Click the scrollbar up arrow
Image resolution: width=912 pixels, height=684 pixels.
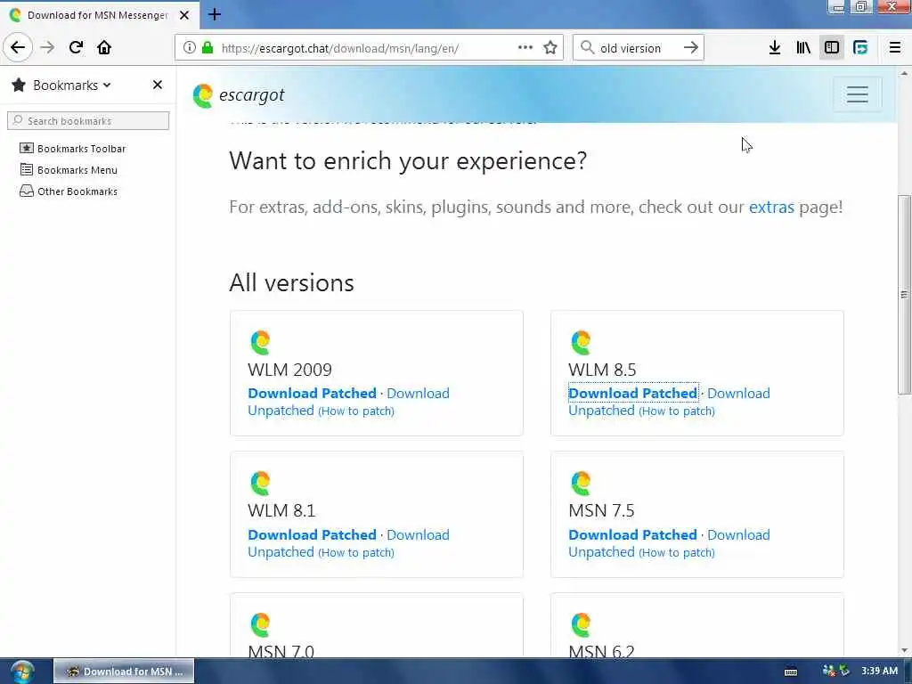point(904,73)
